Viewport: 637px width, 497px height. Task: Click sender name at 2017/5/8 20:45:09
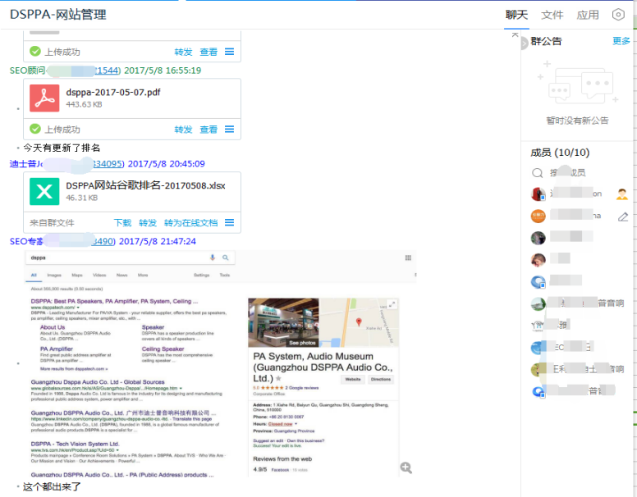pyautogui.click(x=66, y=164)
